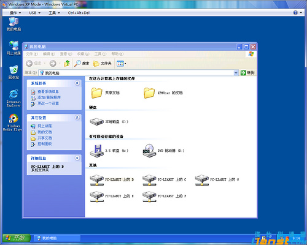Collapse the 系统任务 panel
Viewport: 307px width, 245px height.
tap(77, 83)
